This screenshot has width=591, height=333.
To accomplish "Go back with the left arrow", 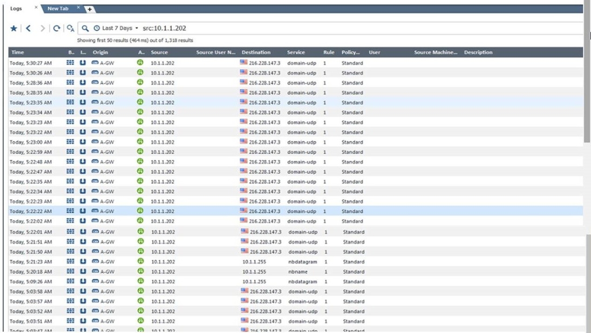I will pos(28,28).
